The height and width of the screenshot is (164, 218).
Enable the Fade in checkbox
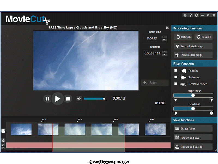(176, 71)
